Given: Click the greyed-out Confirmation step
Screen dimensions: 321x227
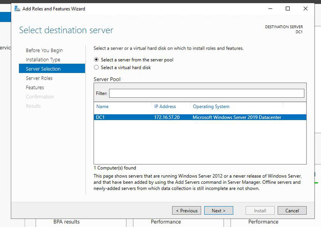Looking at the screenshot, I should 40,96.
